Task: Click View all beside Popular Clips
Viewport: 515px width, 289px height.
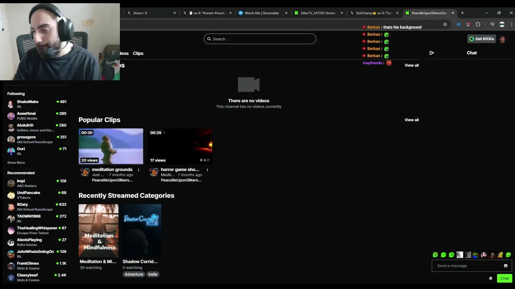Action: tap(412, 120)
